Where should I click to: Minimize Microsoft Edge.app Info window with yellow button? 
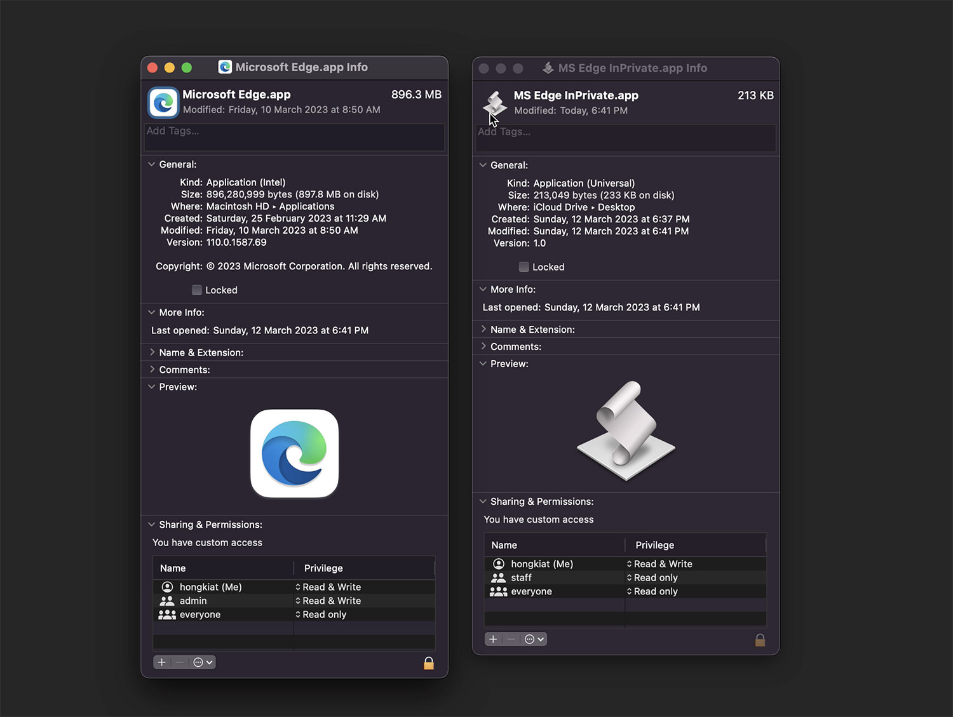(170, 67)
